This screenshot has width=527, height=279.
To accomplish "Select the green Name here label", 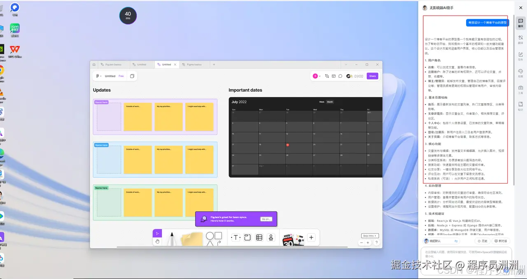I will coord(101,188).
